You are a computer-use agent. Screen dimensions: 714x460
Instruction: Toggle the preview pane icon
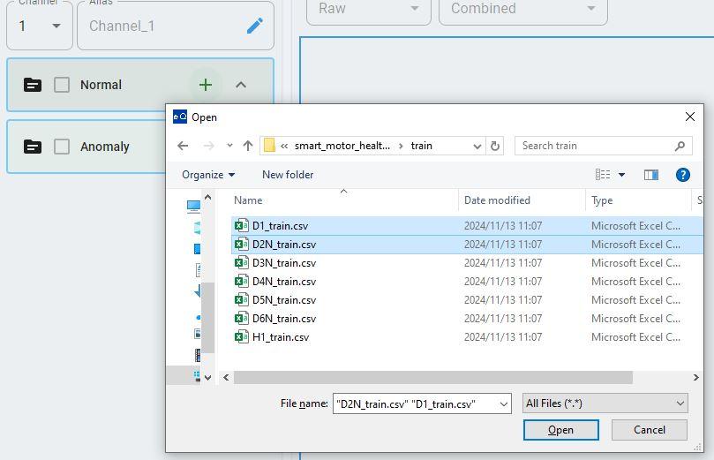651,175
